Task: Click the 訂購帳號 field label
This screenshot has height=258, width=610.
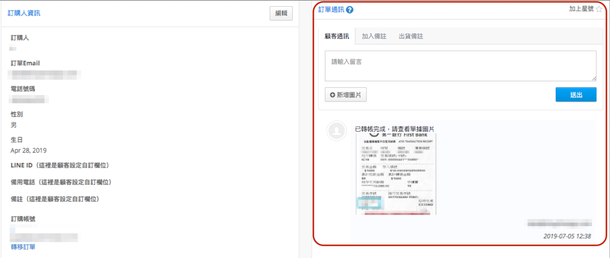Action: (x=23, y=219)
